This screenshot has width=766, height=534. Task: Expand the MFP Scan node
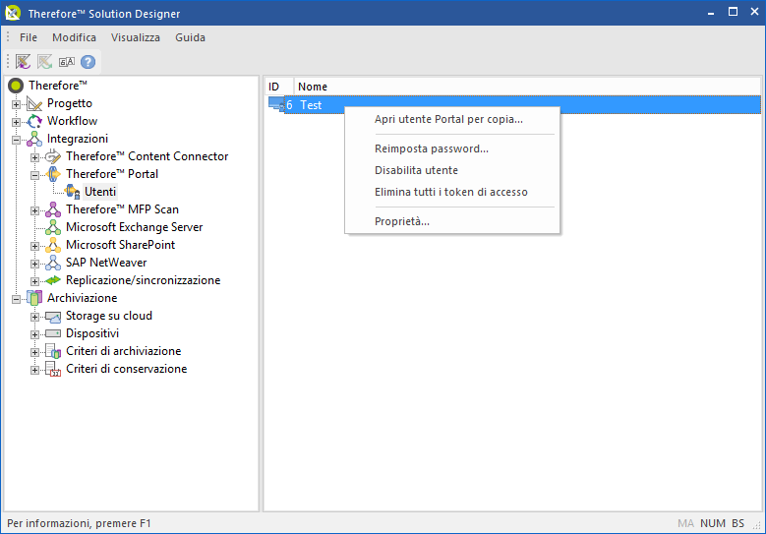[34, 210]
